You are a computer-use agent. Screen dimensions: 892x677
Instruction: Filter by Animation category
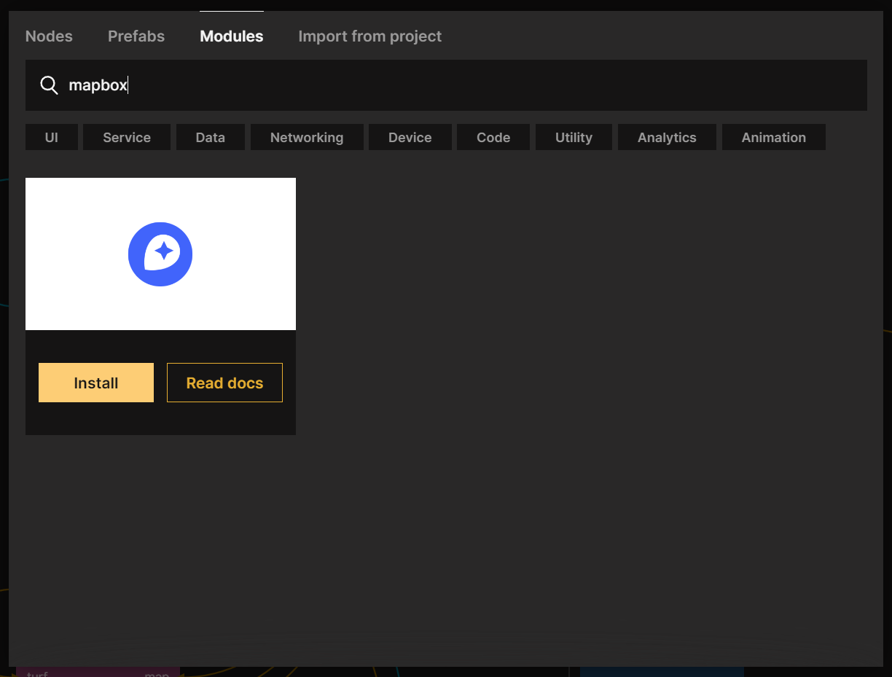(773, 138)
